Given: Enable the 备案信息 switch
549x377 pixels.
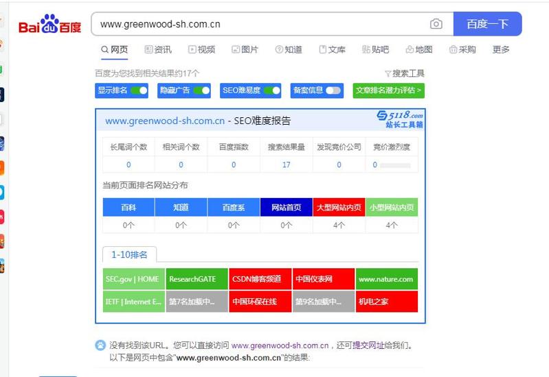Looking at the screenshot, I should pyautogui.click(x=333, y=90).
